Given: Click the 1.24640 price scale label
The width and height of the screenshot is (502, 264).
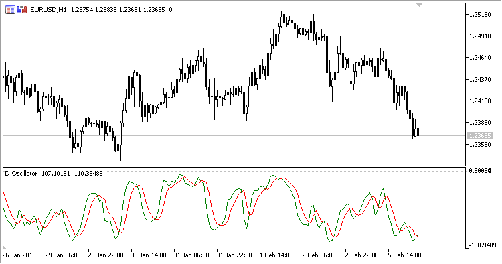Looking at the screenshot, I should point(480,58).
